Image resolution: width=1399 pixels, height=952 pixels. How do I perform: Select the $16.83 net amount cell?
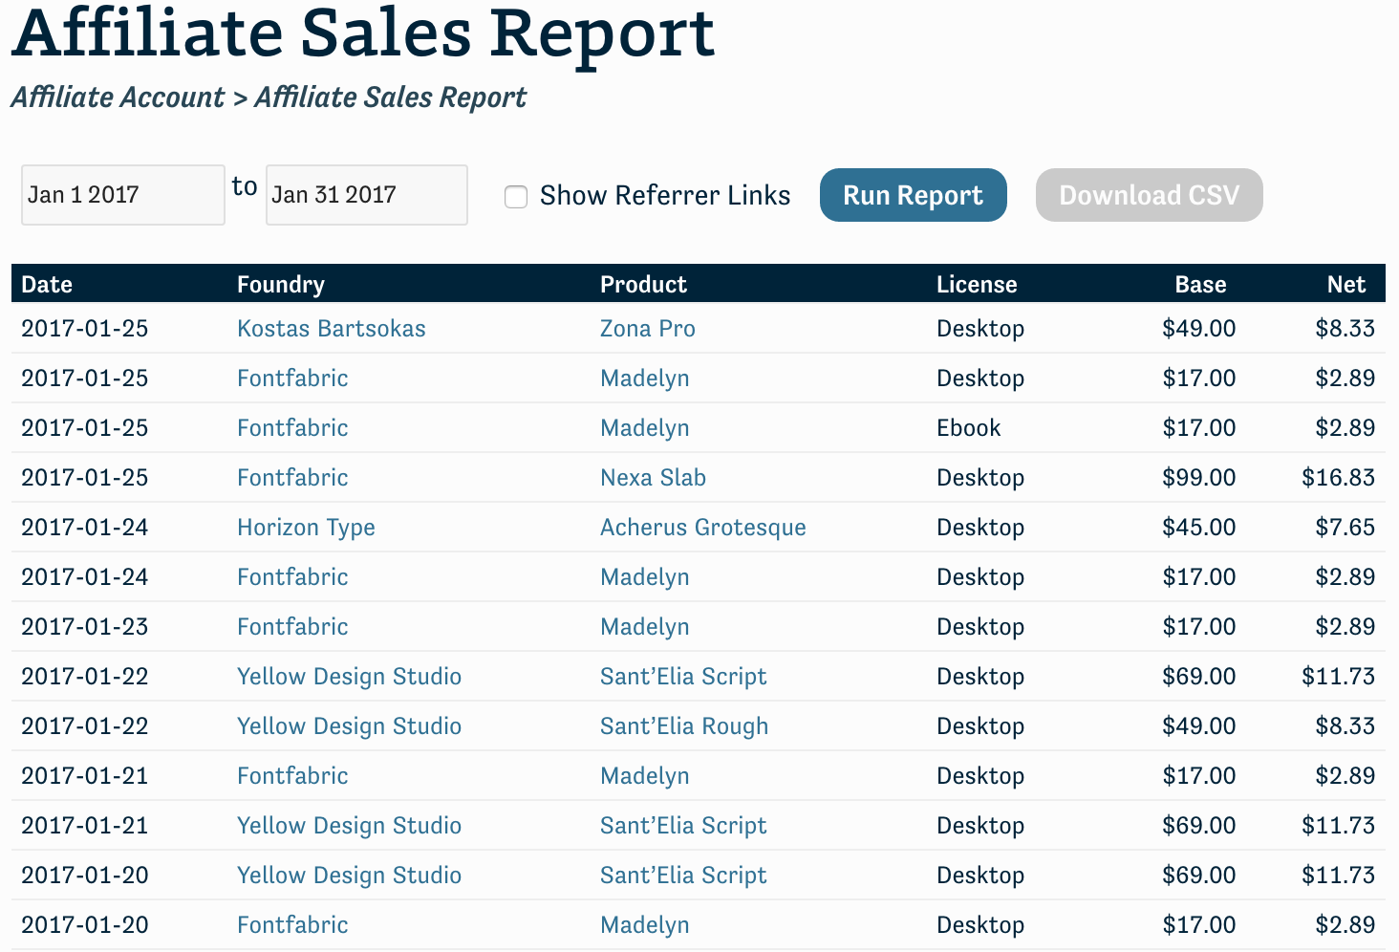point(1338,478)
